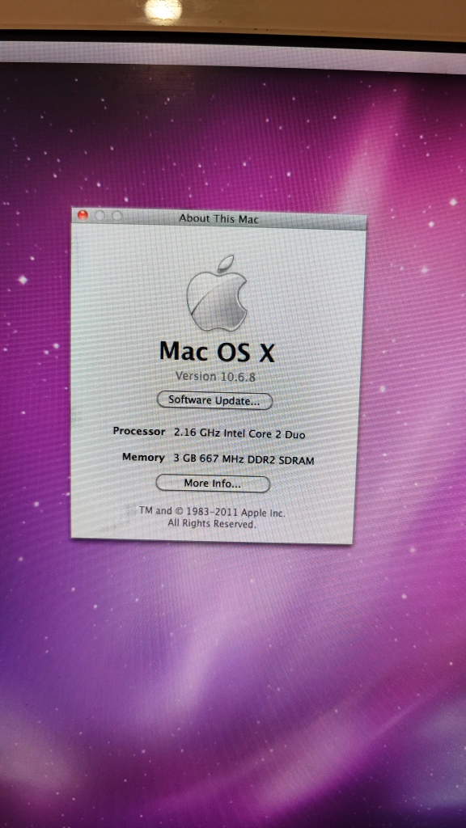Click the greyed-out zoom button

pyautogui.click(x=116, y=215)
